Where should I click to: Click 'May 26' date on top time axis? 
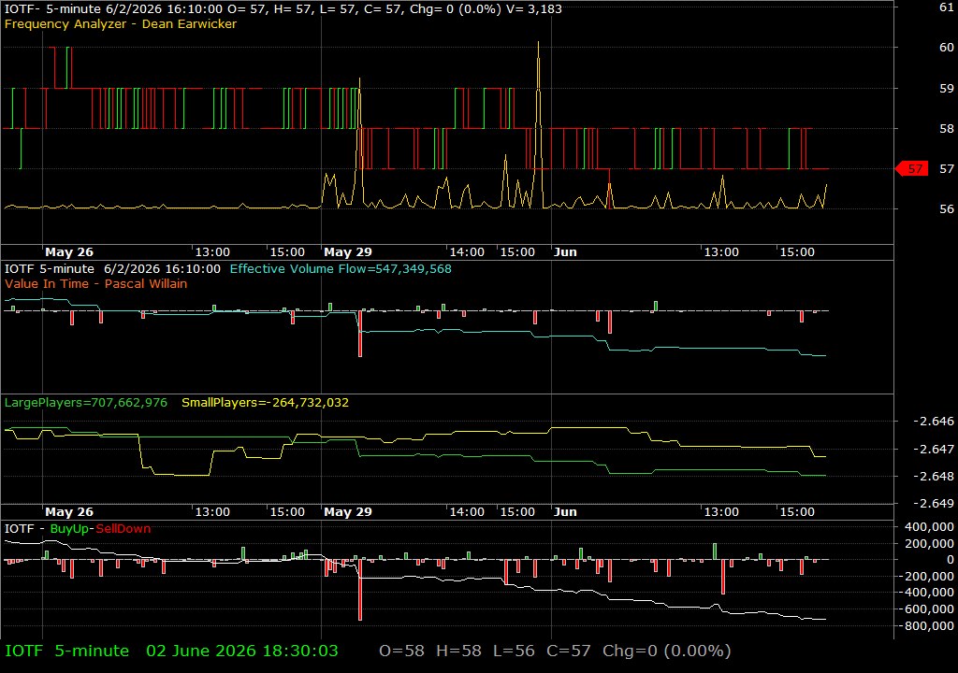pyautogui.click(x=69, y=251)
